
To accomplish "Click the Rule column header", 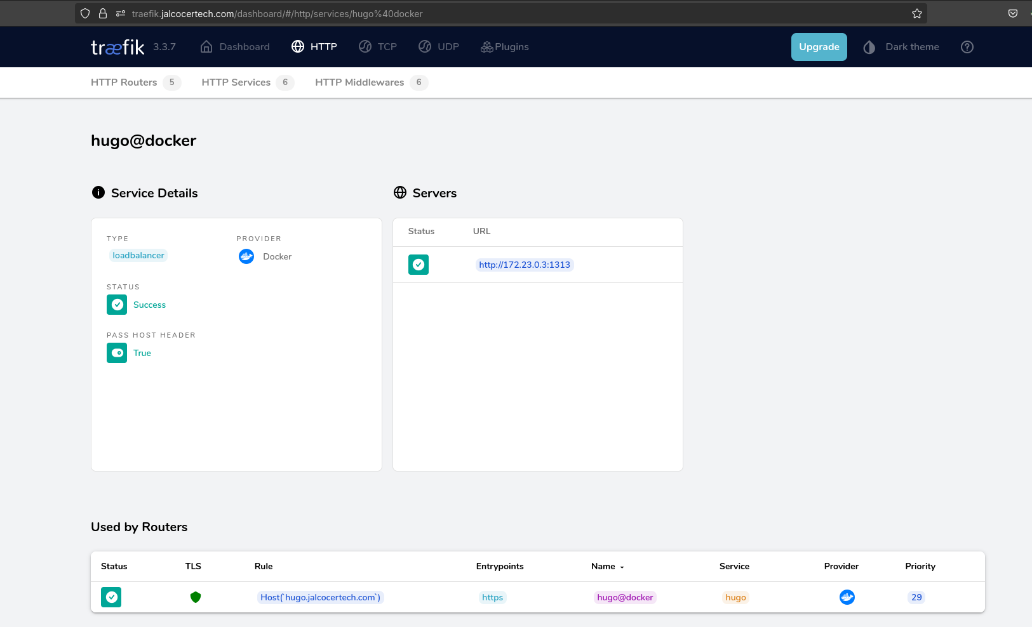I will (264, 566).
